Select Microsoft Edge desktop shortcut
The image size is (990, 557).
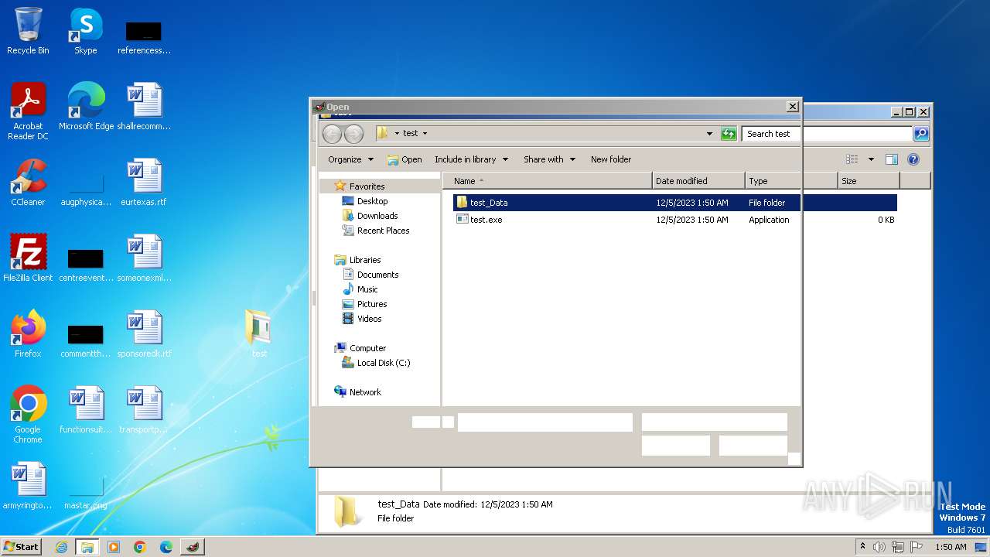(86, 107)
